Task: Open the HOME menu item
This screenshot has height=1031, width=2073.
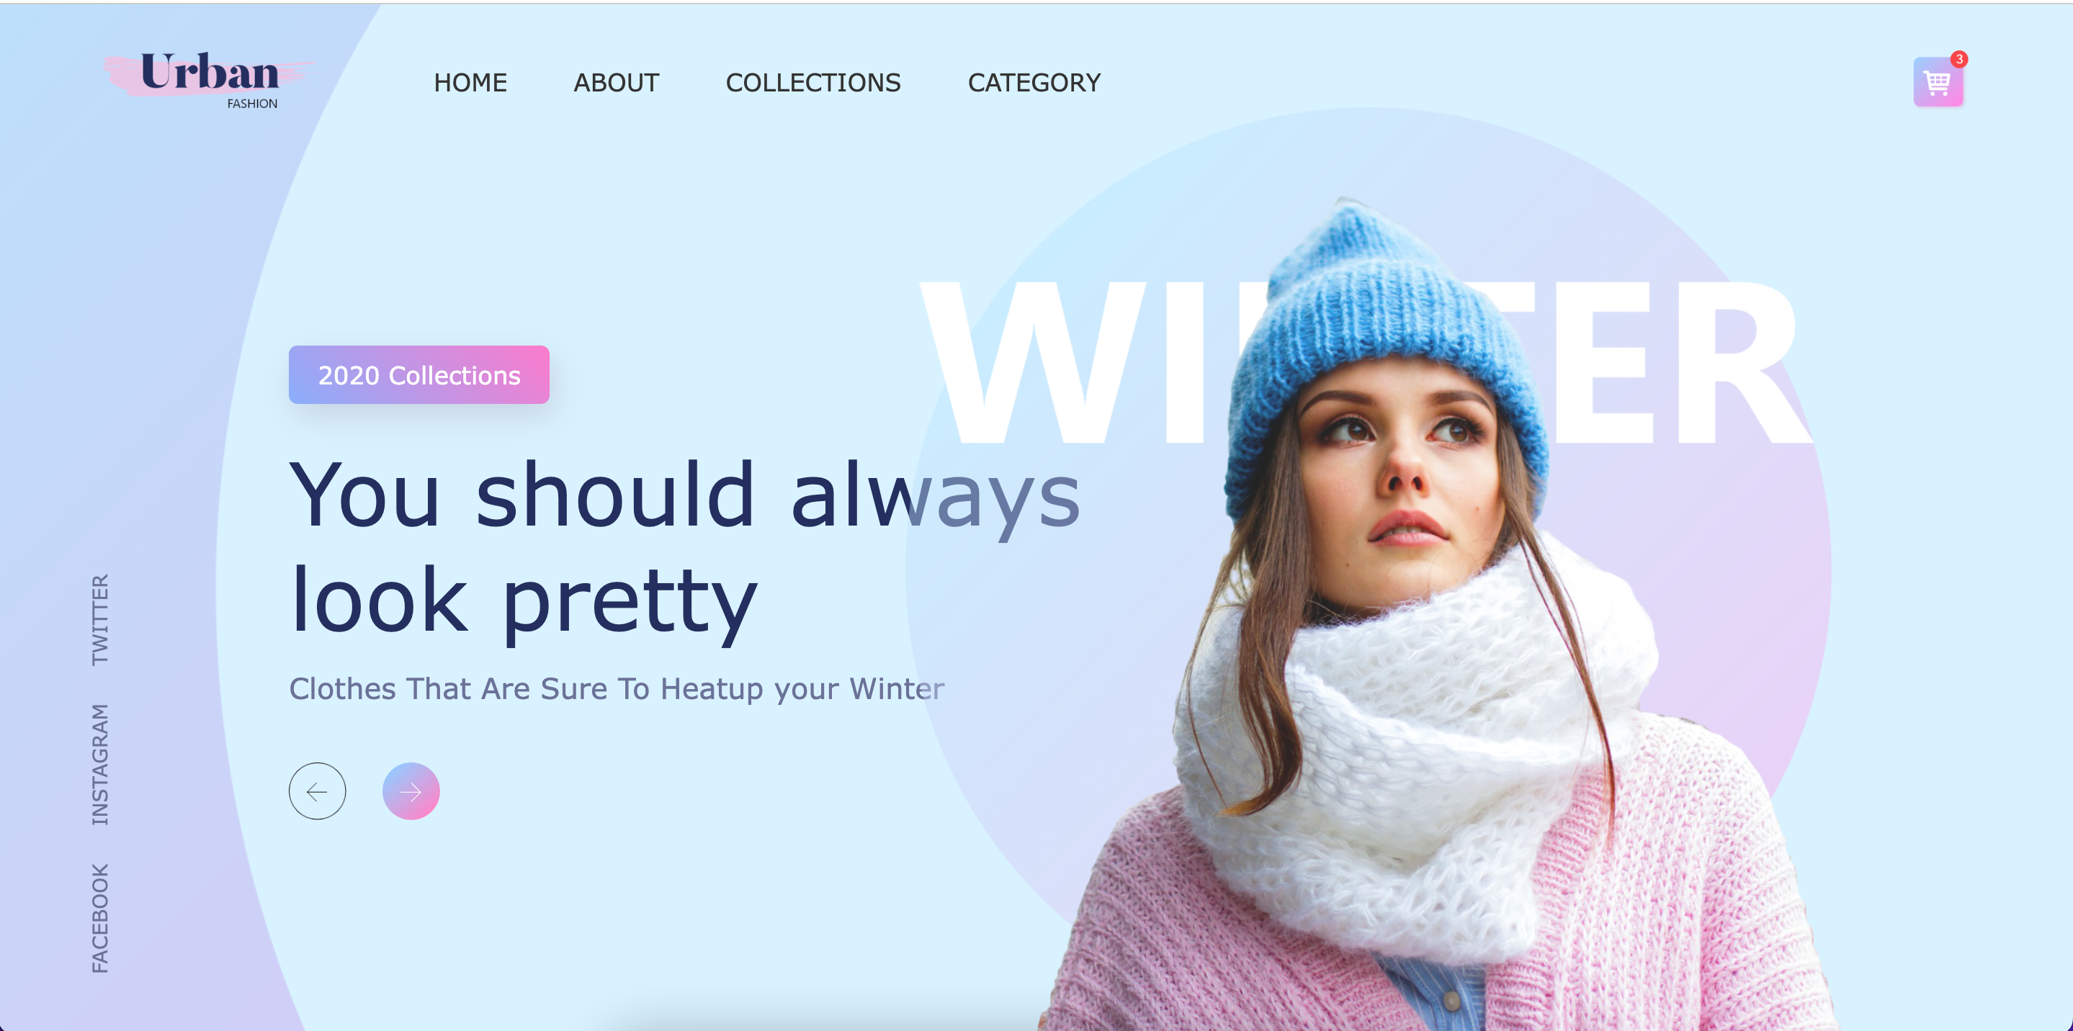Action: coord(470,82)
